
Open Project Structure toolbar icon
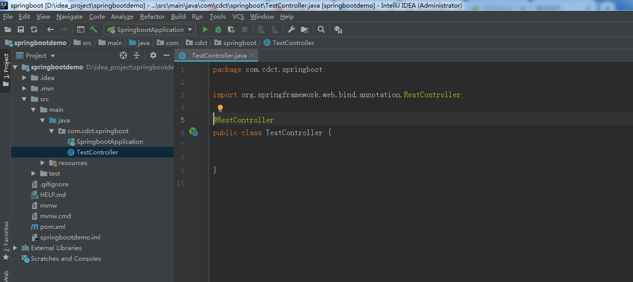[305, 30]
